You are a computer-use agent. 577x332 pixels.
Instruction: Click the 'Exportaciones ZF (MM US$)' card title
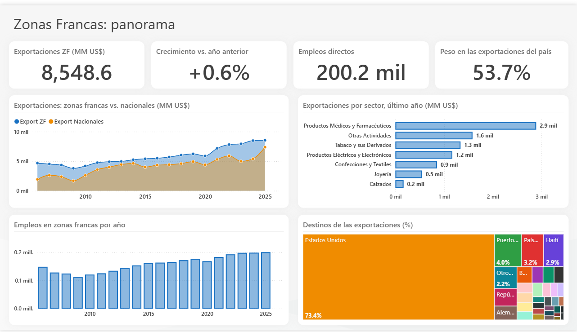point(59,52)
